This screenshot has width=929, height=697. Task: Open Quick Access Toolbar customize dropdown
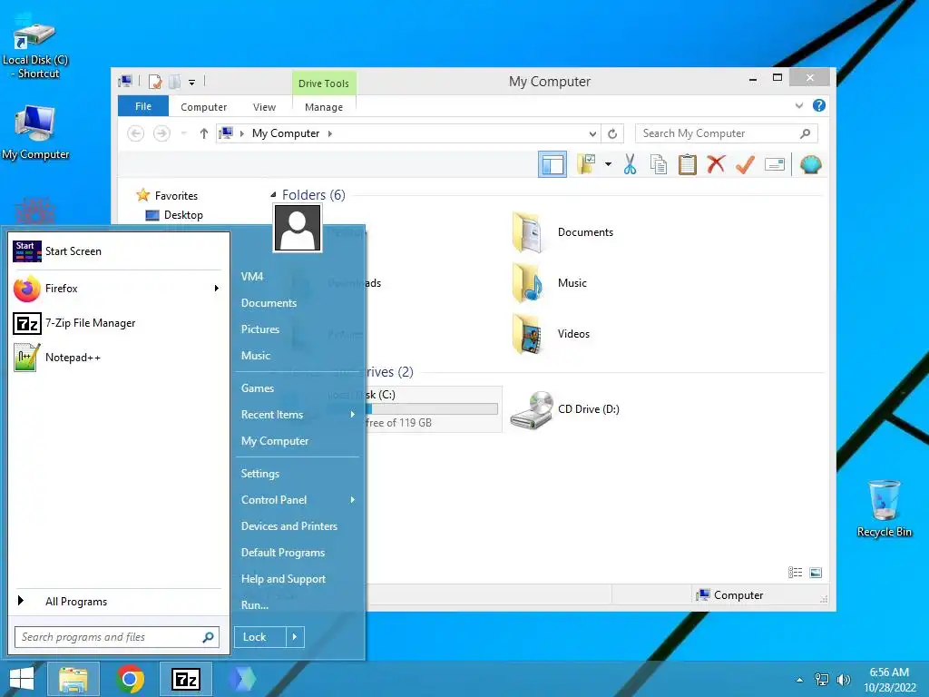pos(192,83)
